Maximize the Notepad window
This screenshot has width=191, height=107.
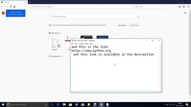point(153,40)
